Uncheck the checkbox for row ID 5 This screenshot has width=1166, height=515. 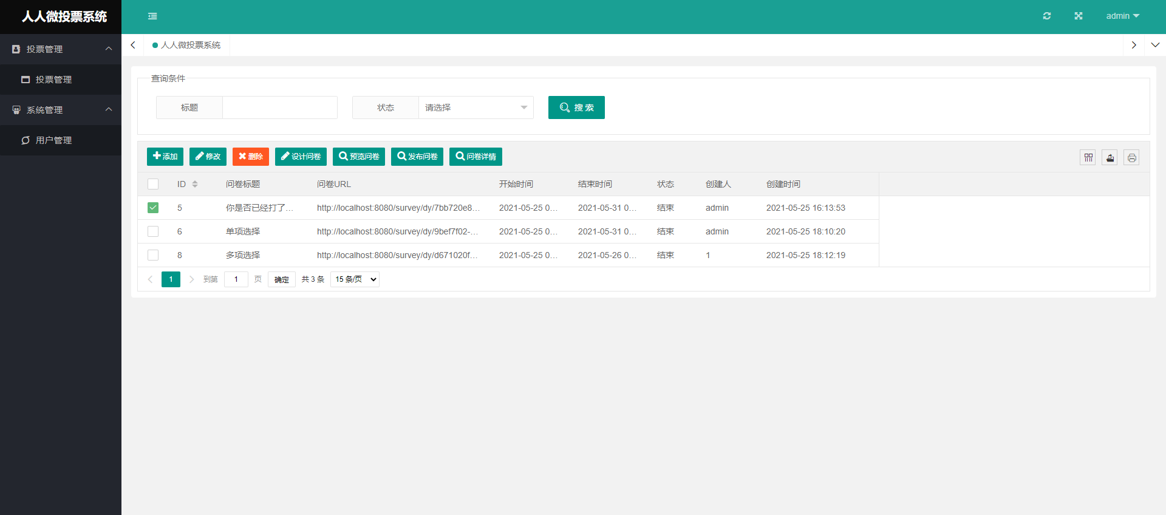(x=153, y=208)
